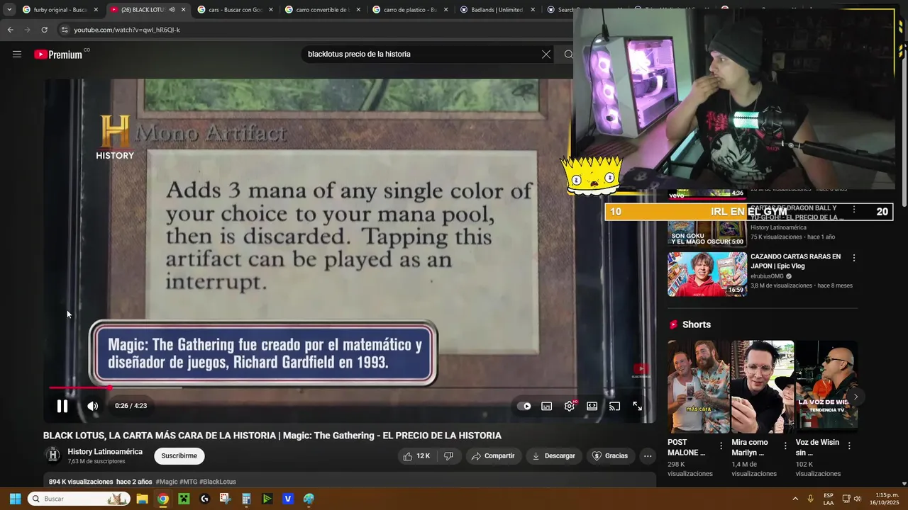Go to YouTube Premium home logo

(x=59, y=55)
